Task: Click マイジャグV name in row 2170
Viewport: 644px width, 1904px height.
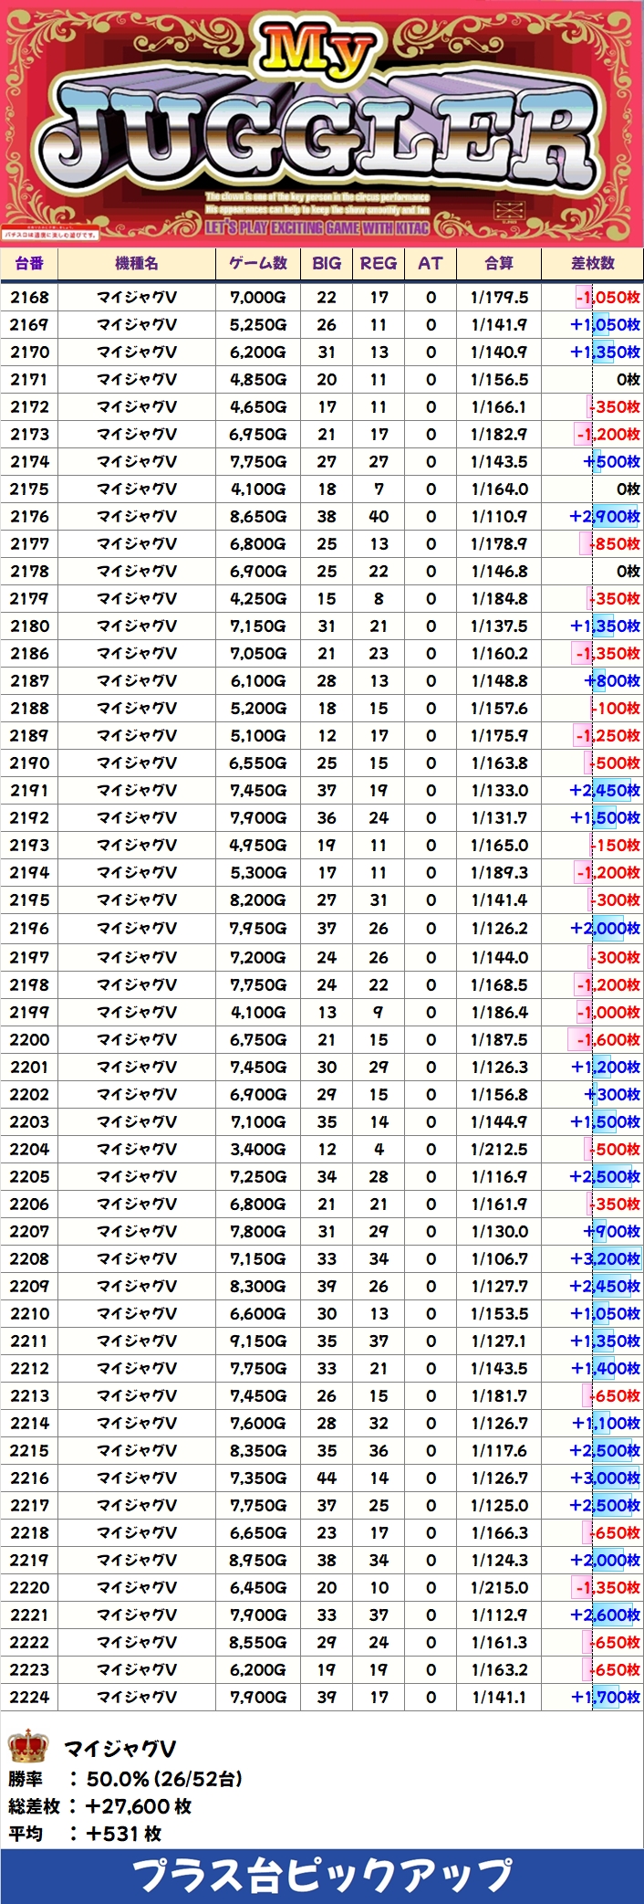Action: coord(137,352)
